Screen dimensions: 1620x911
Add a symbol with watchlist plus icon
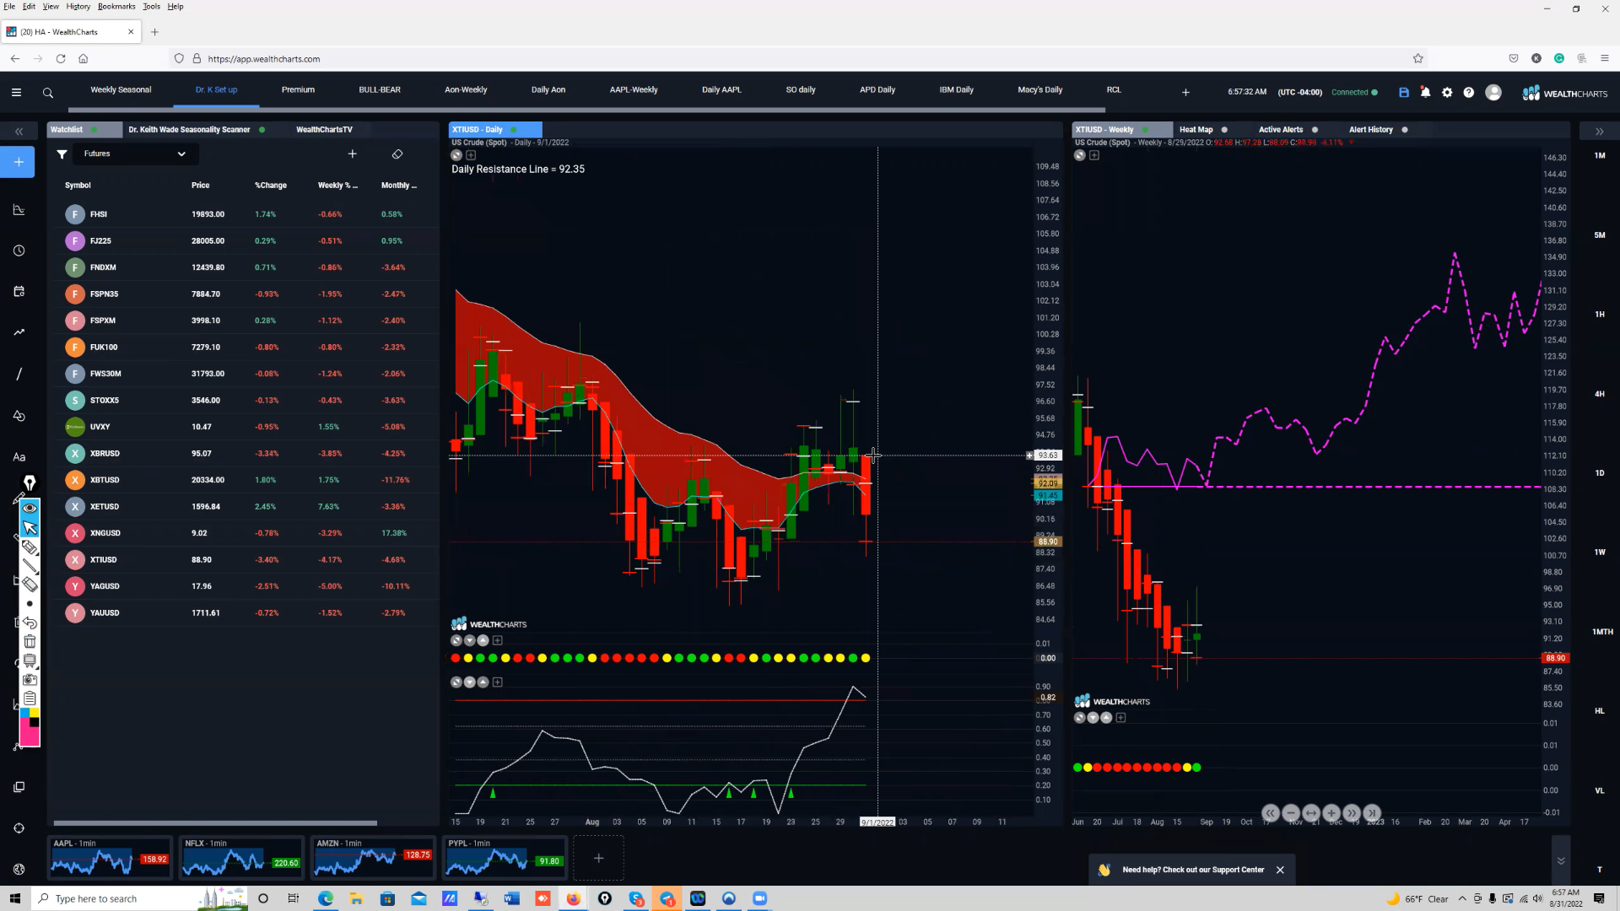353,154
